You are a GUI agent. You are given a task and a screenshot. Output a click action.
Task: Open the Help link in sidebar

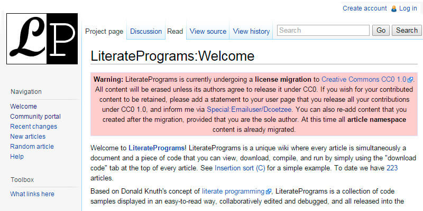tap(17, 157)
